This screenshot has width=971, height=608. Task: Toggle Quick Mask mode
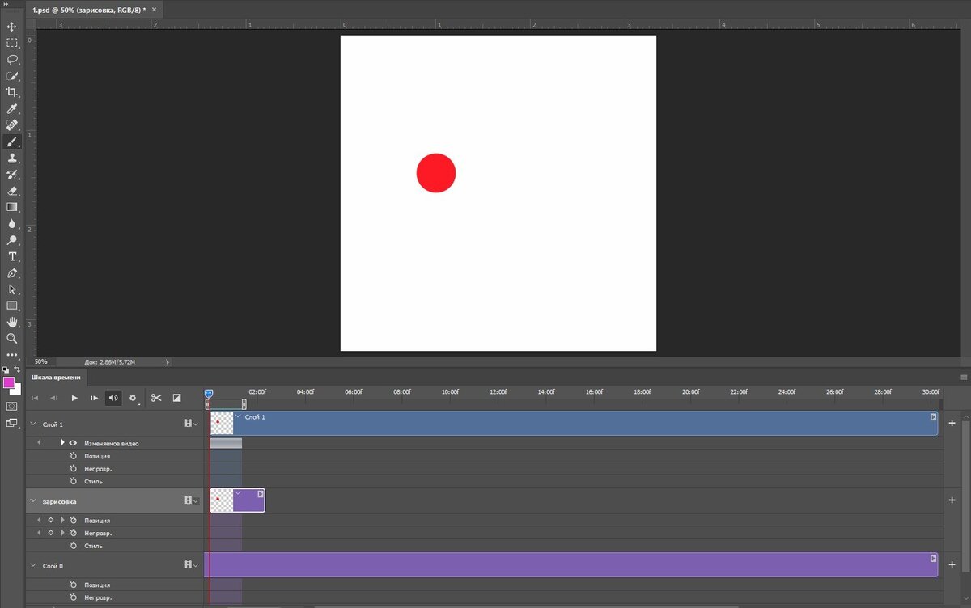[x=12, y=406]
